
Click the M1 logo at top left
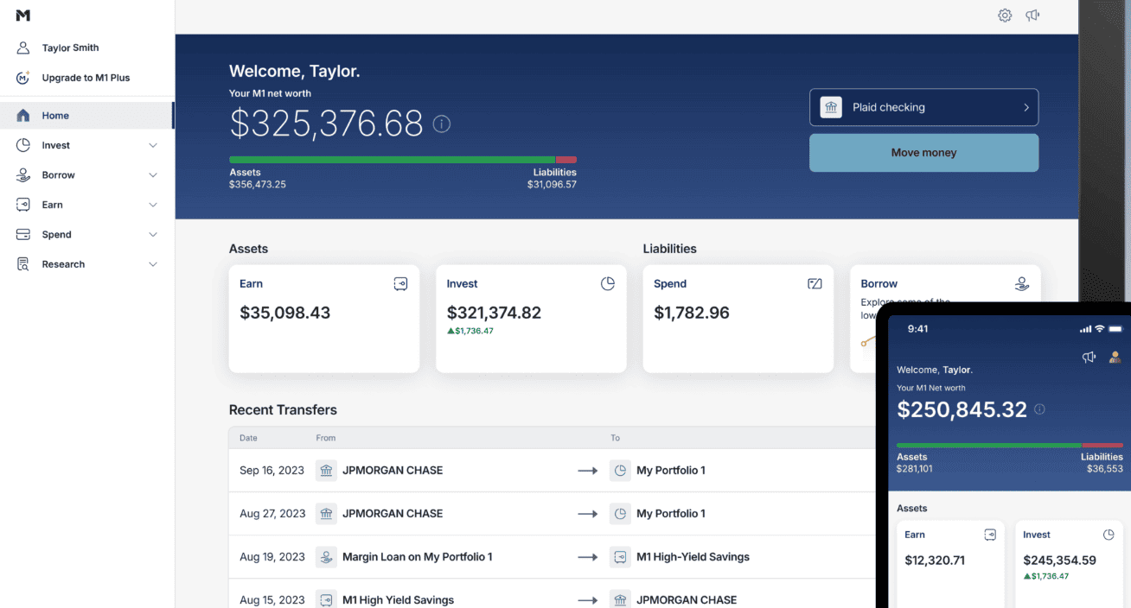(22, 15)
